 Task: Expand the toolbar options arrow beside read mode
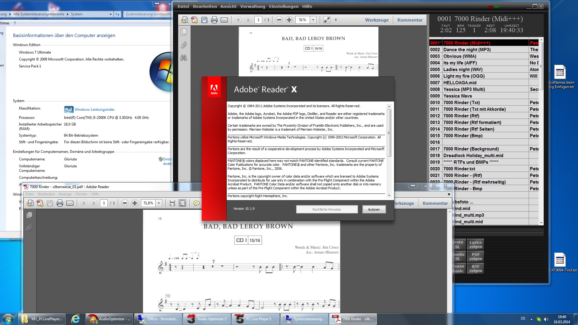point(336,20)
